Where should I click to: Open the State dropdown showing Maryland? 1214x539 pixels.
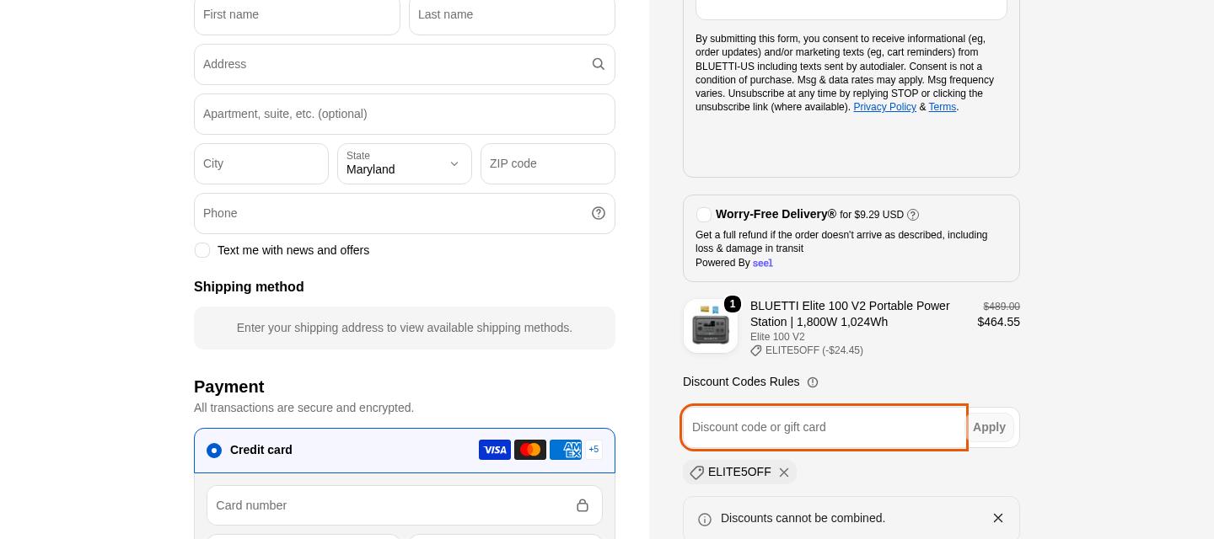pos(405,163)
